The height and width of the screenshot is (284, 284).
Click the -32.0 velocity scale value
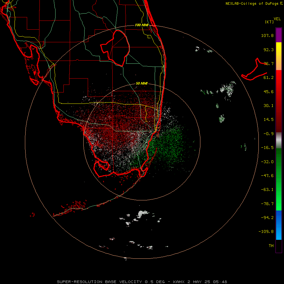[x=267, y=162]
